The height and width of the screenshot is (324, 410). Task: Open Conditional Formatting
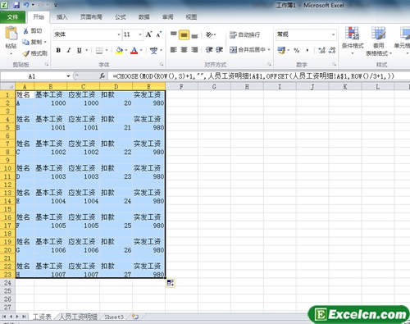(353, 40)
